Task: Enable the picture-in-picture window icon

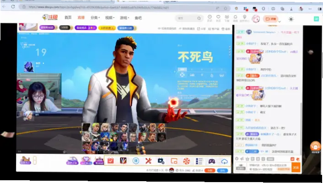Action: tap(174, 161)
